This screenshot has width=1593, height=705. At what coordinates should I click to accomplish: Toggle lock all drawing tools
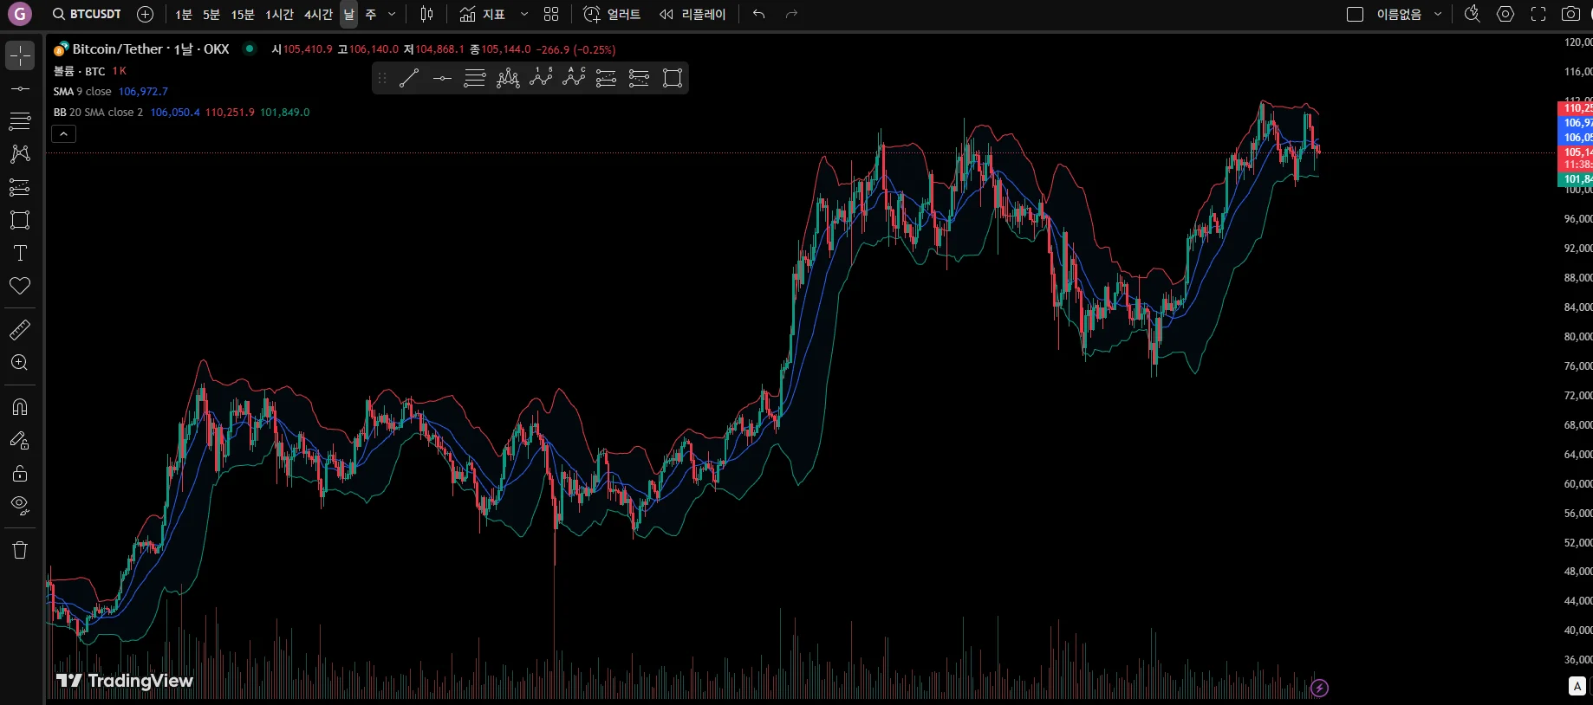point(20,473)
